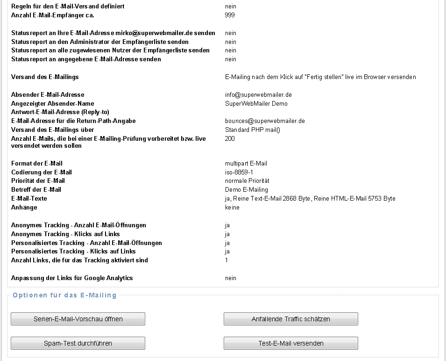This screenshot has height=361, width=446.
Task: Click the 'Versand des E-Mailings über' label
Action: (x=53, y=130)
